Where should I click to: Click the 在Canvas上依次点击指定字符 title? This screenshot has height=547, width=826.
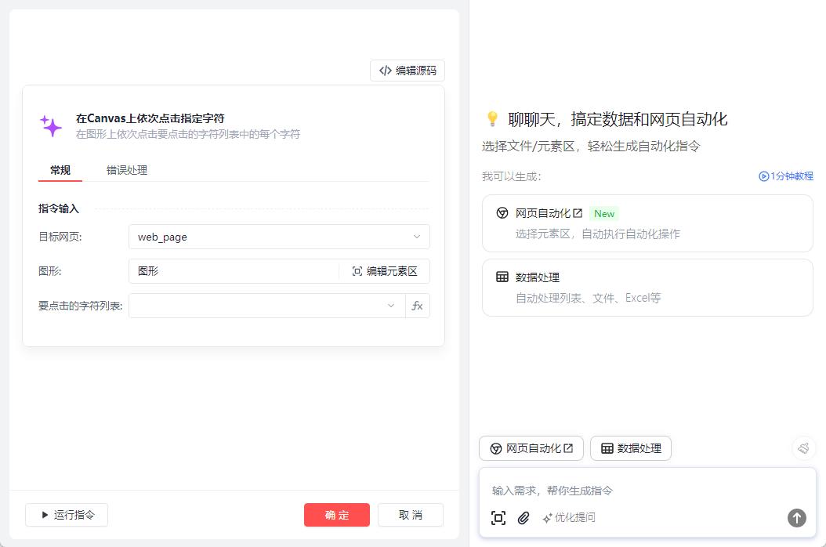150,118
